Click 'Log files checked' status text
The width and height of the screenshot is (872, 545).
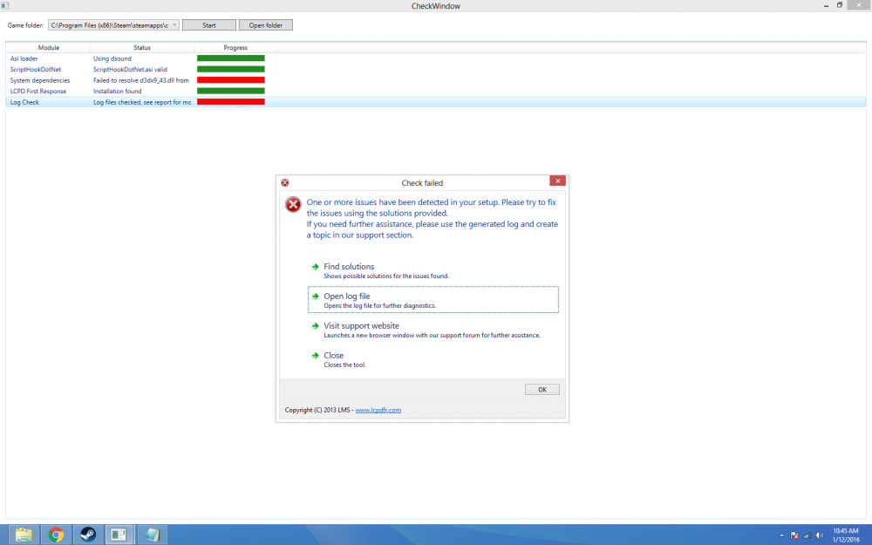(142, 102)
